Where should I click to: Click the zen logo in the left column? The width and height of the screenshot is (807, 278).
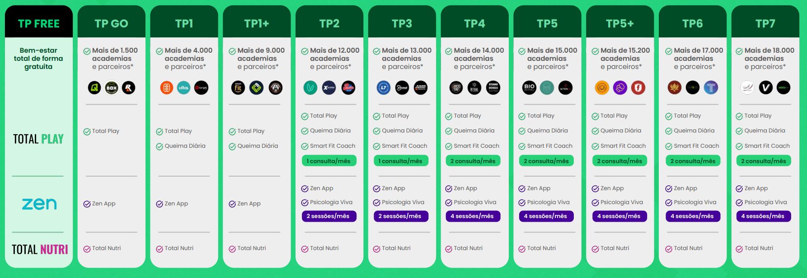click(x=39, y=204)
